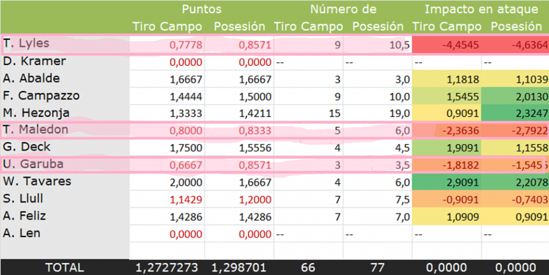This screenshot has width=549, height=275.
Task: Click T. Maledon's orange -2,3636 impact cell
Action: pos(456,130)
